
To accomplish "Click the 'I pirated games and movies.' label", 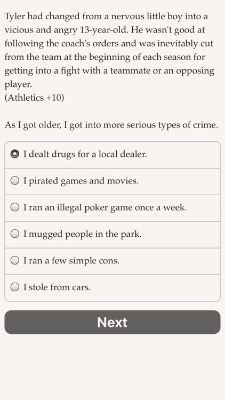I will [81, 181].
